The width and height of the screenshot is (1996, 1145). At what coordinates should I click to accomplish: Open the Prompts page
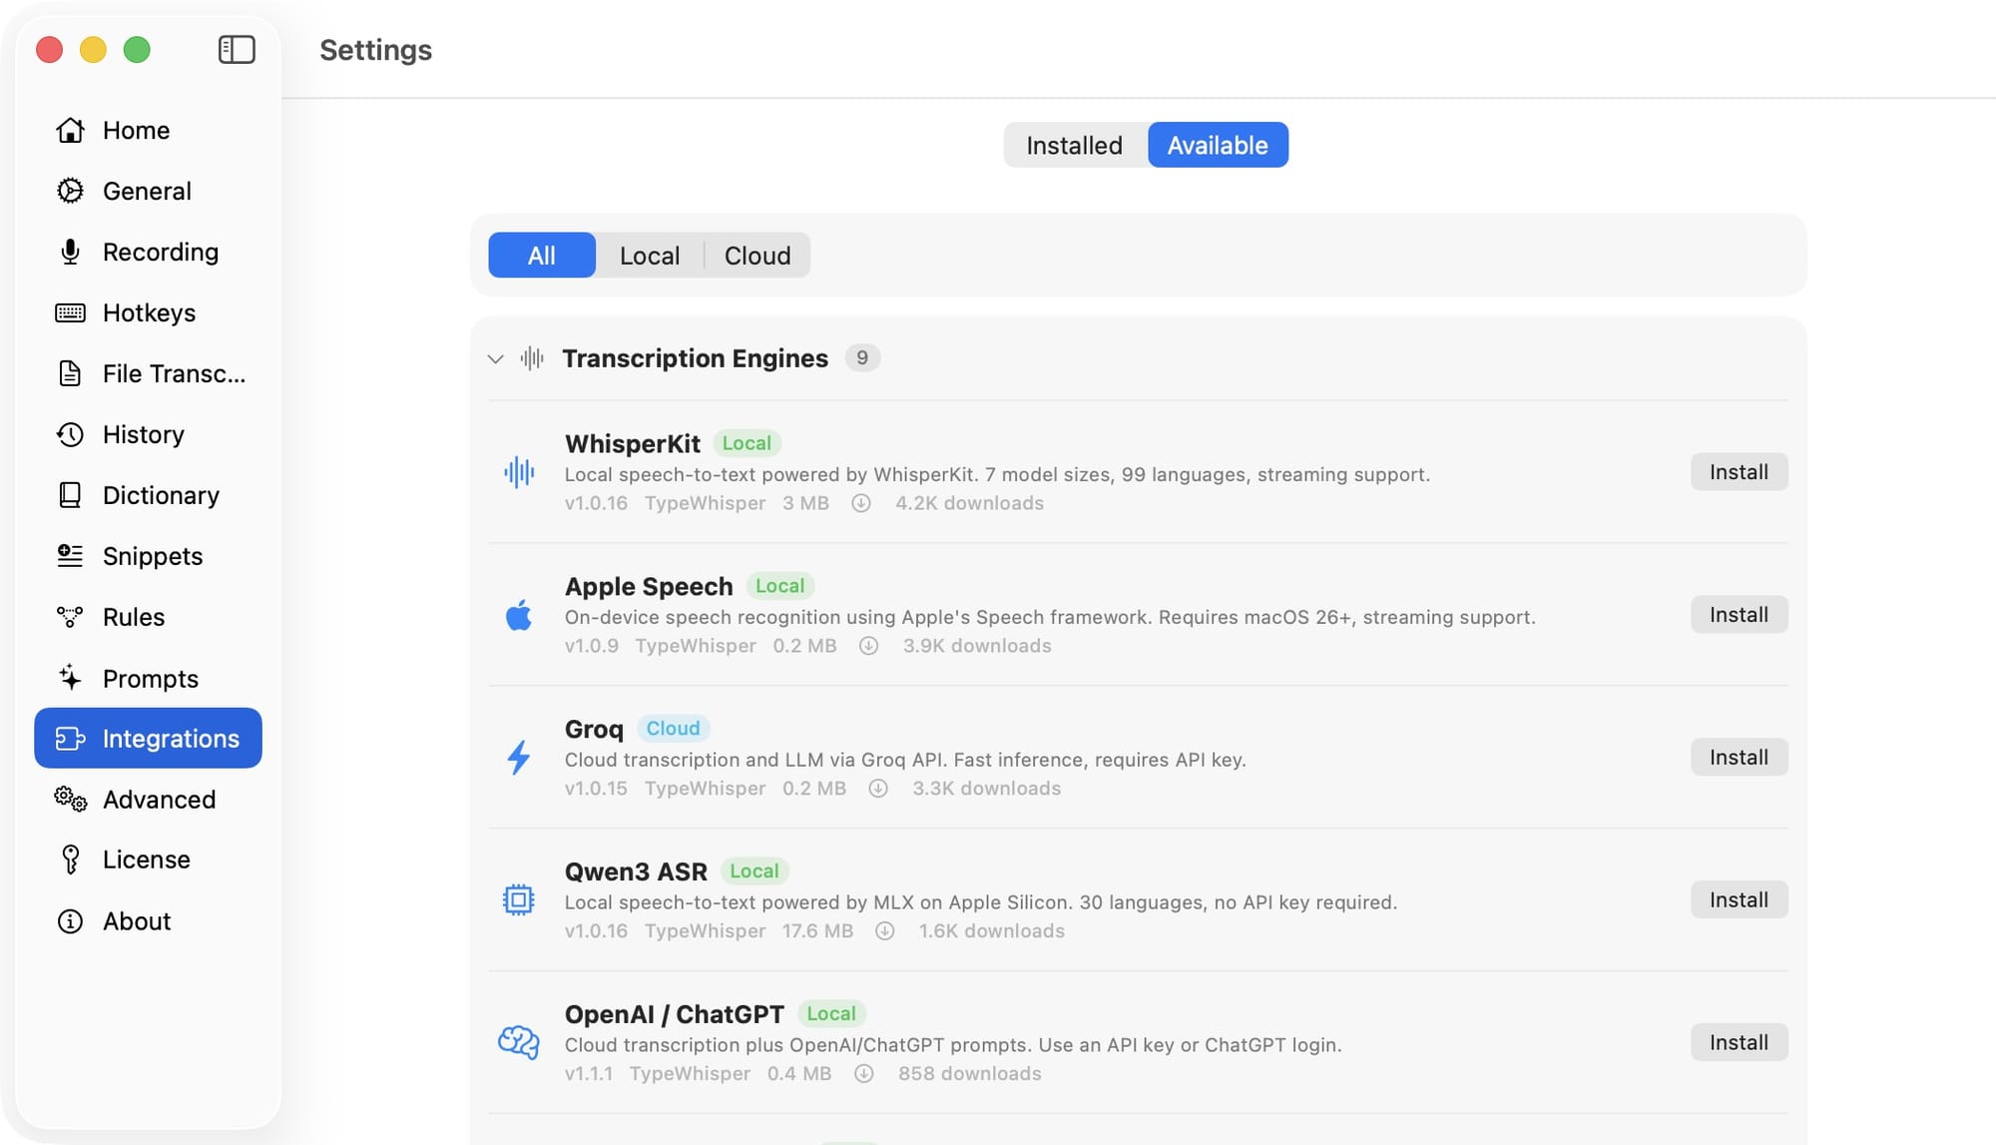click(148, 678)
